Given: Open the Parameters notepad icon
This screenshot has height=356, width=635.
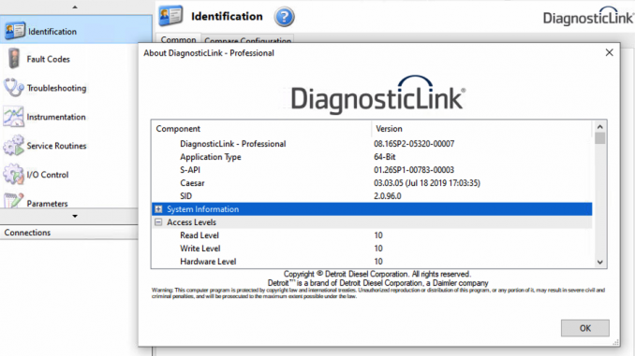Looking at the screenshot, I should [13, 201].
